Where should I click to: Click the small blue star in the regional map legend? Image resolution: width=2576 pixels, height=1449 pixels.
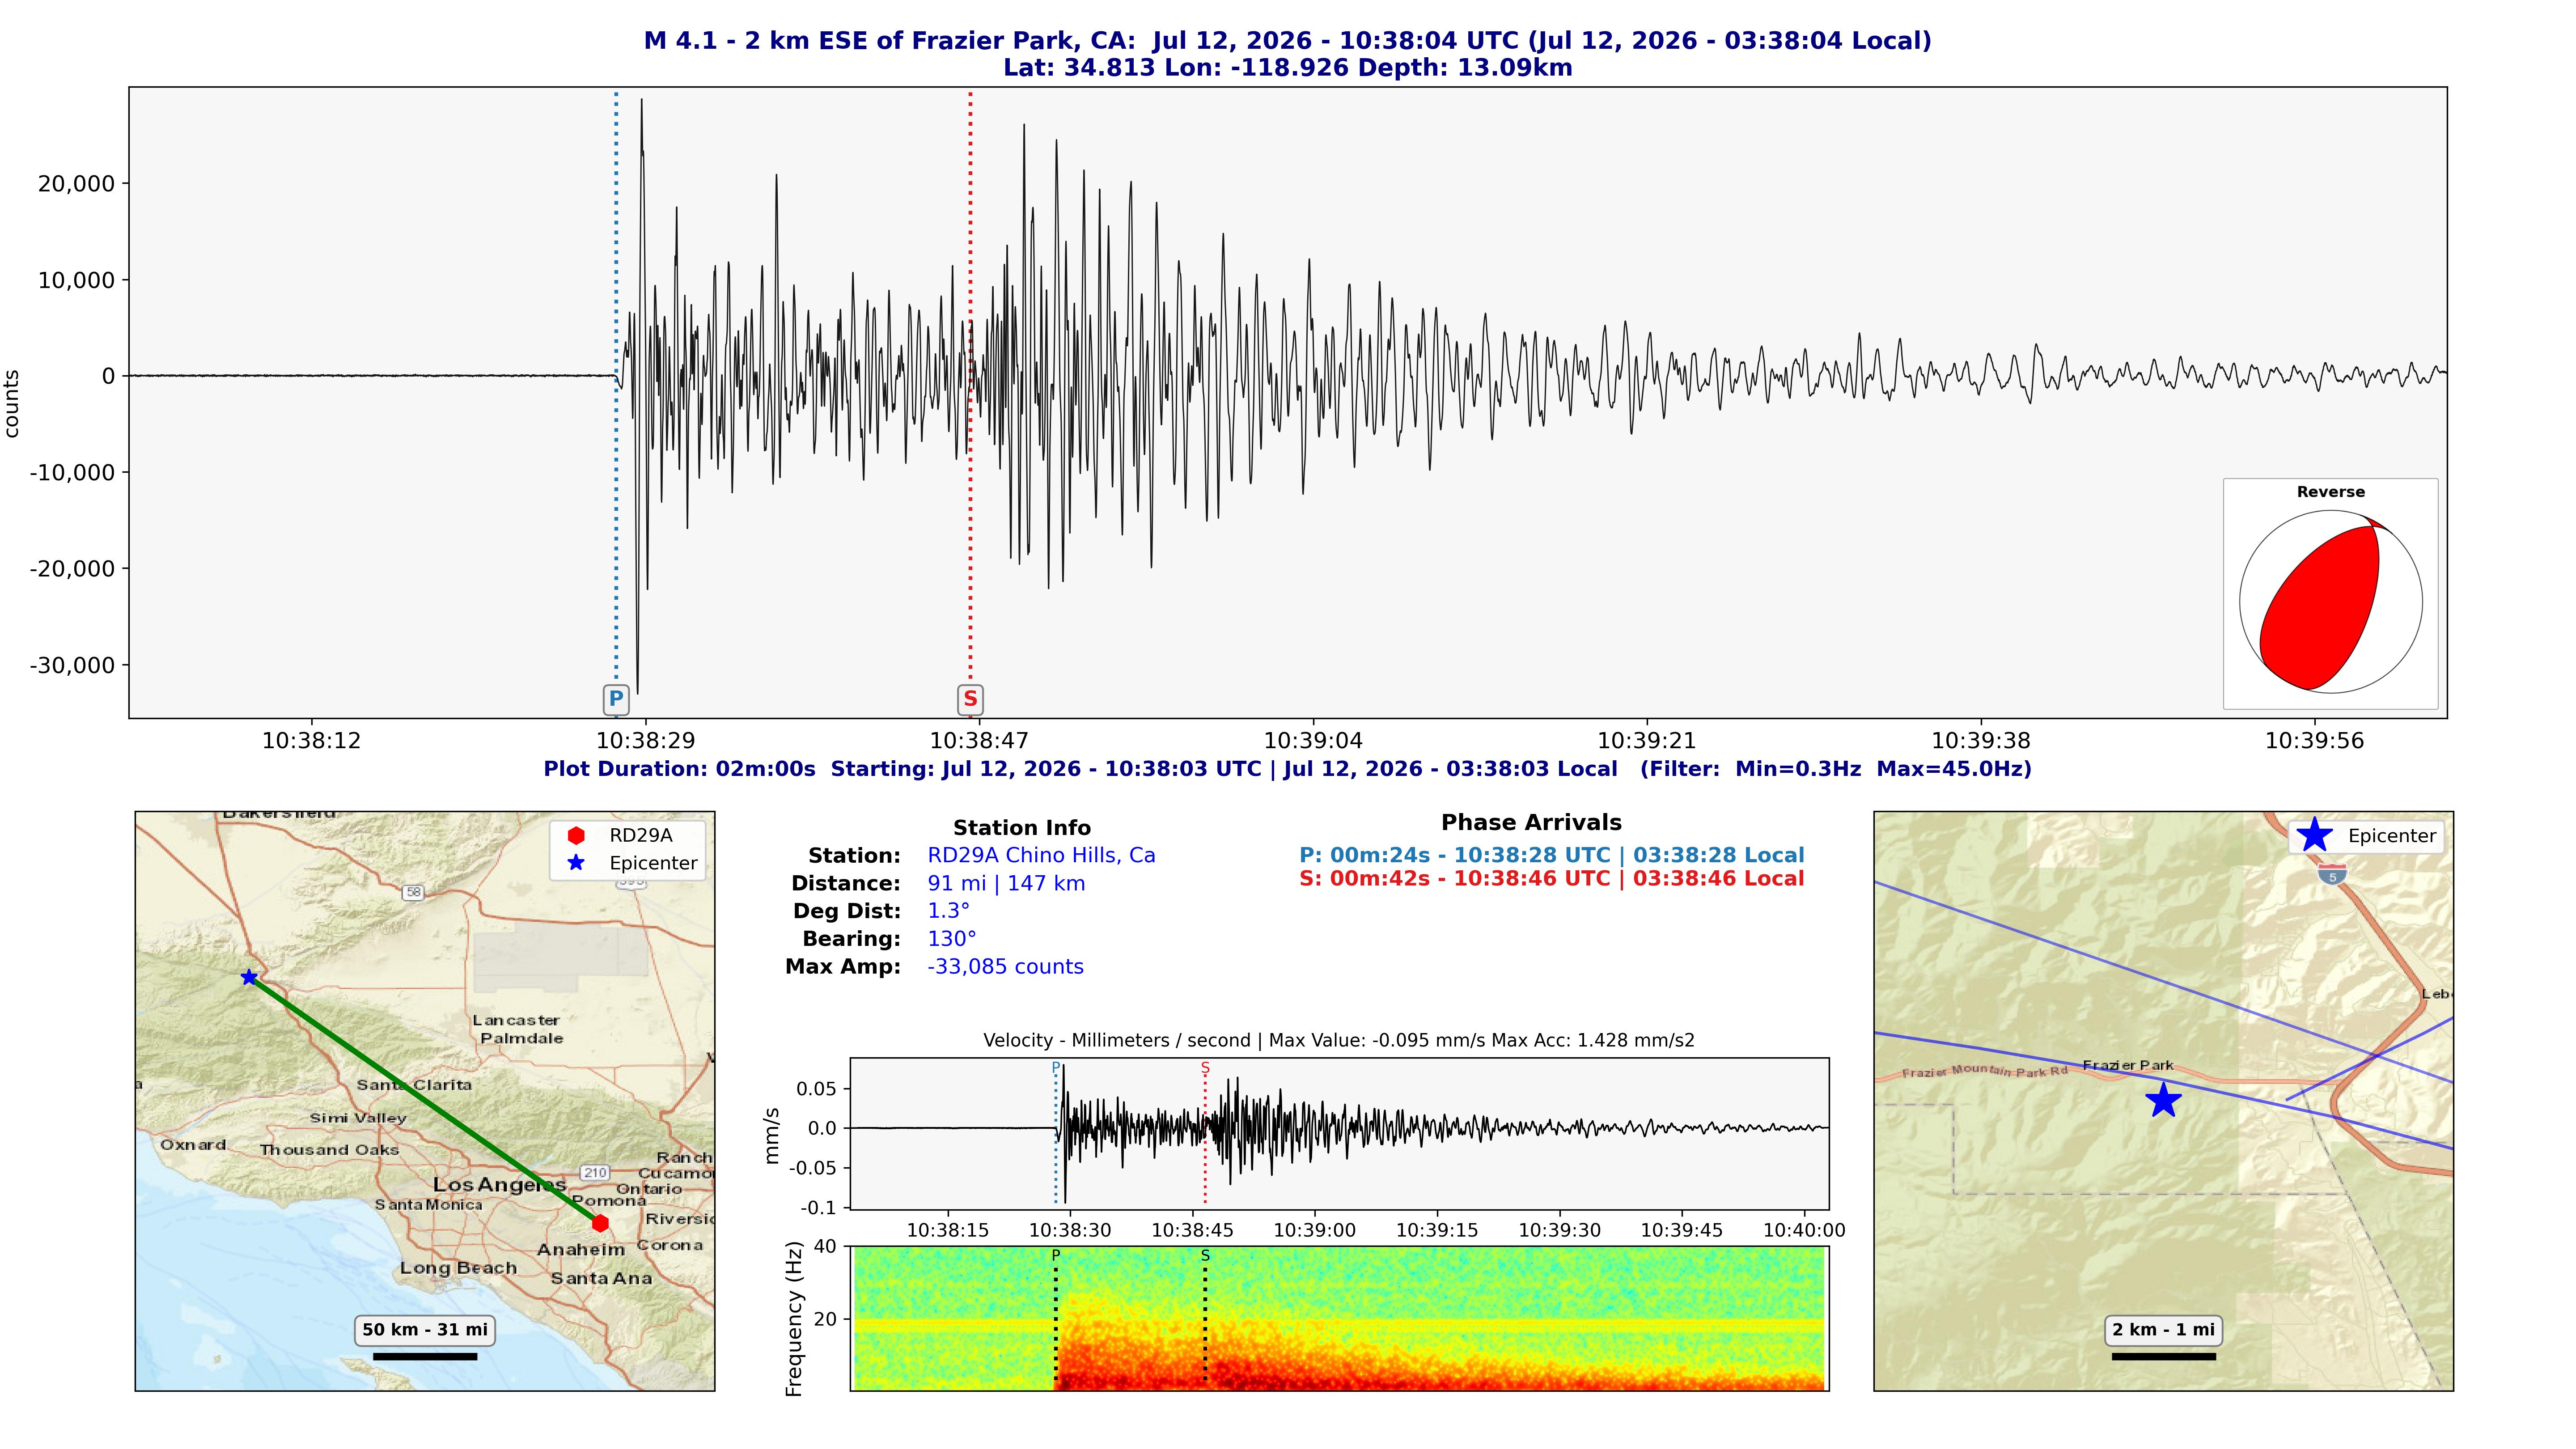click(576, 863)
